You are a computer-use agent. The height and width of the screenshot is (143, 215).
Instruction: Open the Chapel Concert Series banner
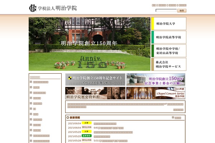tap(156, 93)
